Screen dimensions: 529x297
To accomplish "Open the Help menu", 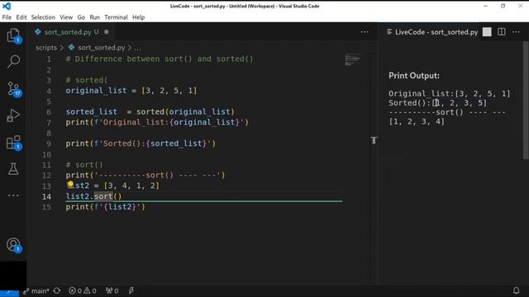I will click(x=138, y=17).
